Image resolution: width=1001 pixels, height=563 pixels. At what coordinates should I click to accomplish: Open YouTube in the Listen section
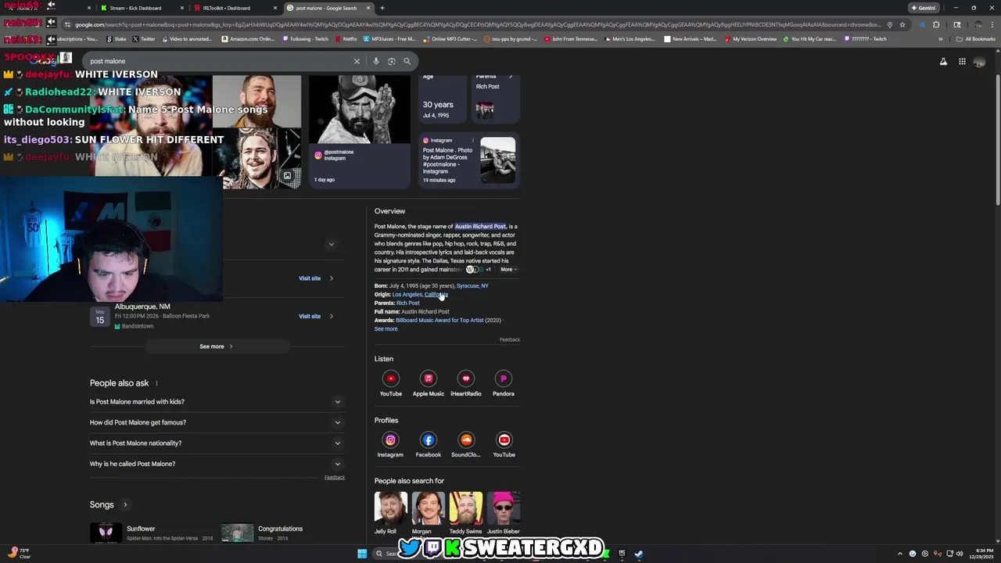[x=390, y=383]
